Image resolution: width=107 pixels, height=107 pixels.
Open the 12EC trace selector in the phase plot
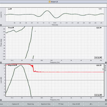click(x=99, y=28)
